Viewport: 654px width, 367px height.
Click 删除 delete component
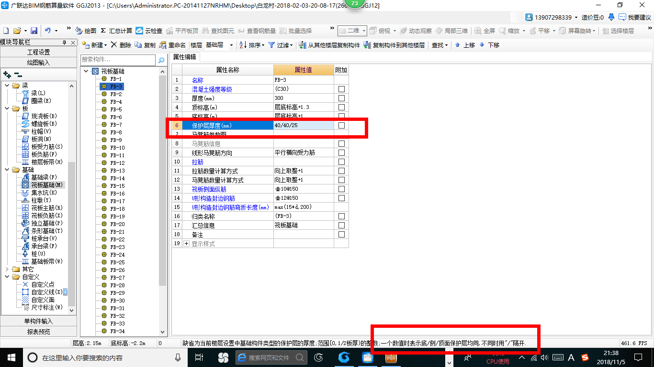click(x=121, y=45)
